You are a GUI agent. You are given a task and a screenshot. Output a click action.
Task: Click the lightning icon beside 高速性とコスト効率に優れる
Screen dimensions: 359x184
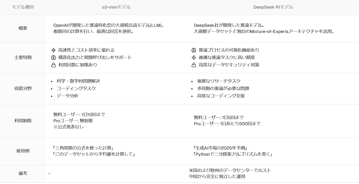tap(54, 50)
